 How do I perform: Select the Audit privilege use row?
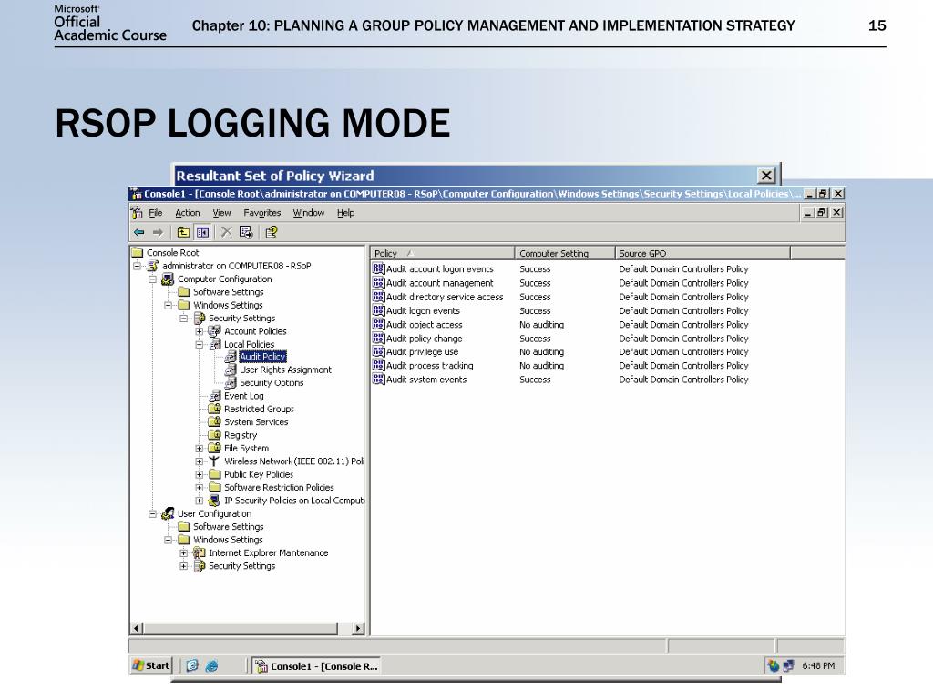560,352
